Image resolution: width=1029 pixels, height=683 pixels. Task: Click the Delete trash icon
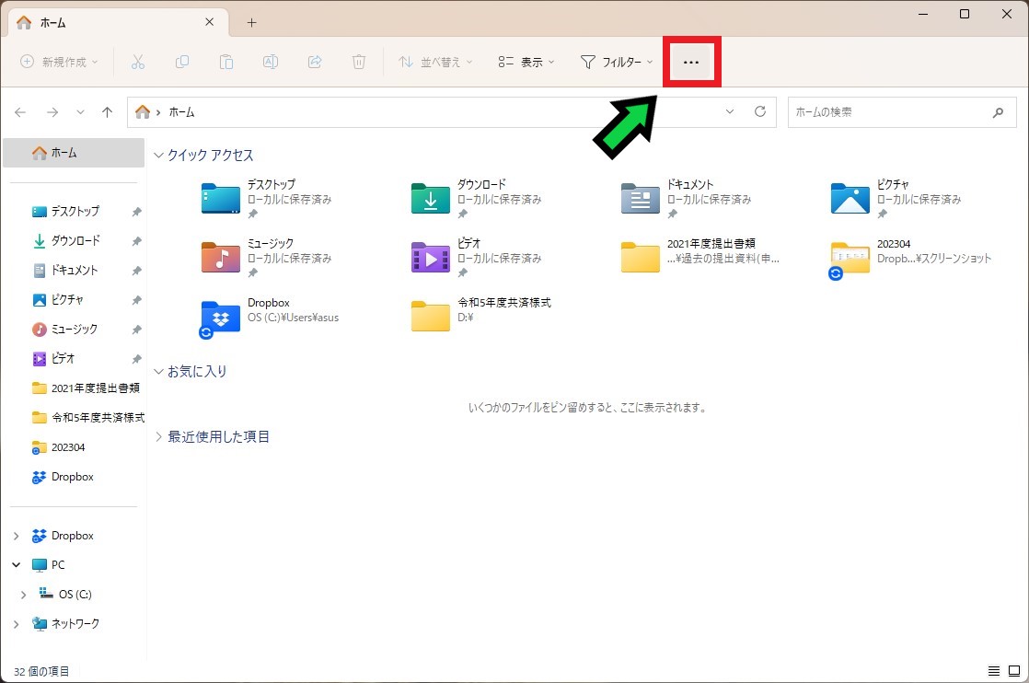pyautogui.click(x=359, y=62)
